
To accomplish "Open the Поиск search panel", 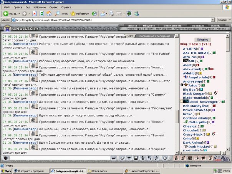I will click(61, 14).
